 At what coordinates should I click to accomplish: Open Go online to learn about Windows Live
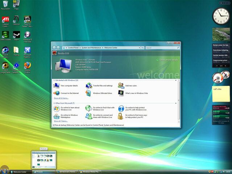point(67,109)
